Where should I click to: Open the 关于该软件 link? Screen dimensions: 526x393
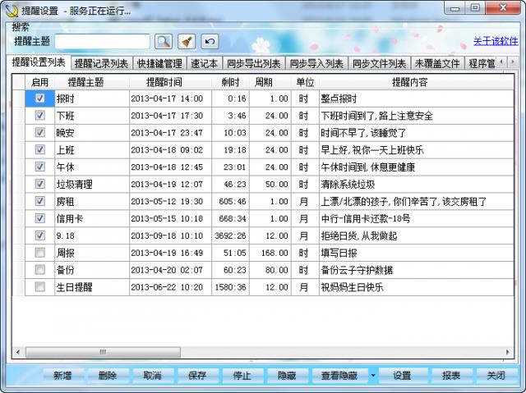[x=496, y=42]
